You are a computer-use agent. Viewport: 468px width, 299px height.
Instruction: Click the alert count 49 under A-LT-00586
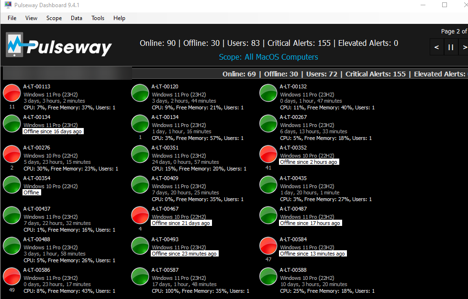tap(12, 290)
